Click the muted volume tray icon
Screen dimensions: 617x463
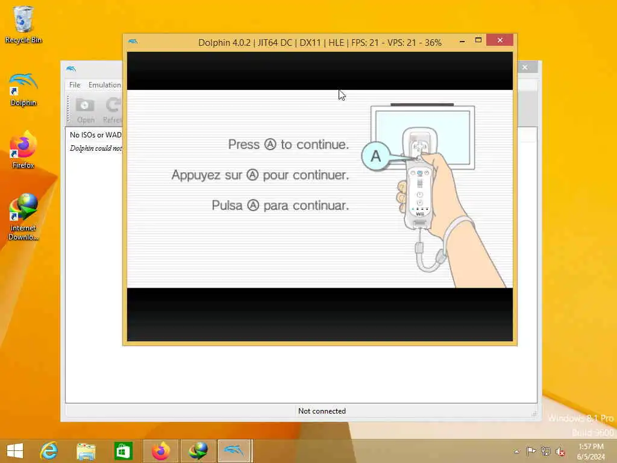pos(560,452)
